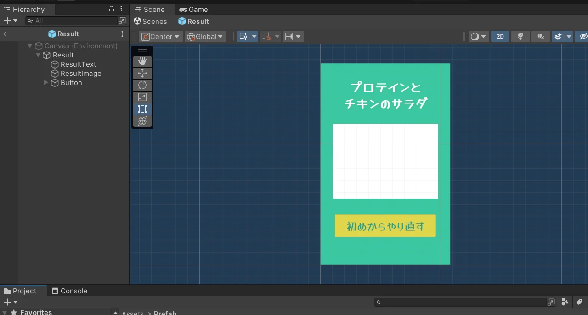Select the Transform tool
This screenshot has width=588, height=315.
click(142, 121)
